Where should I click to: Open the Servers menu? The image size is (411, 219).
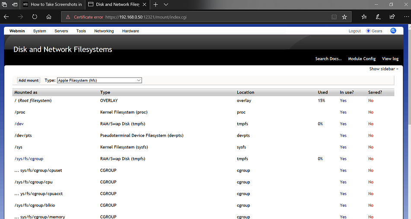[61, 31]
